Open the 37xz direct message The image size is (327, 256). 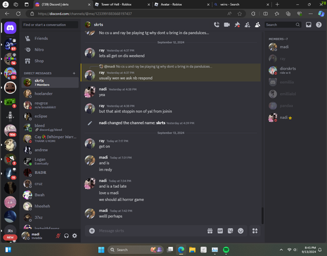point(50,217)
